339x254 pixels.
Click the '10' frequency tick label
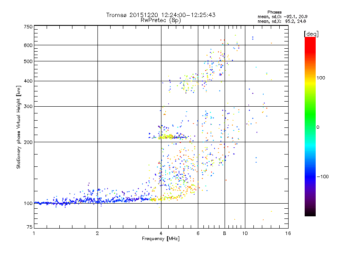[245, 233]
